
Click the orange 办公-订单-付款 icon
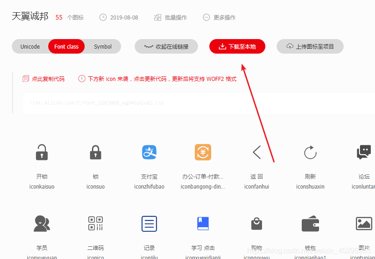(x=203, y=152)
